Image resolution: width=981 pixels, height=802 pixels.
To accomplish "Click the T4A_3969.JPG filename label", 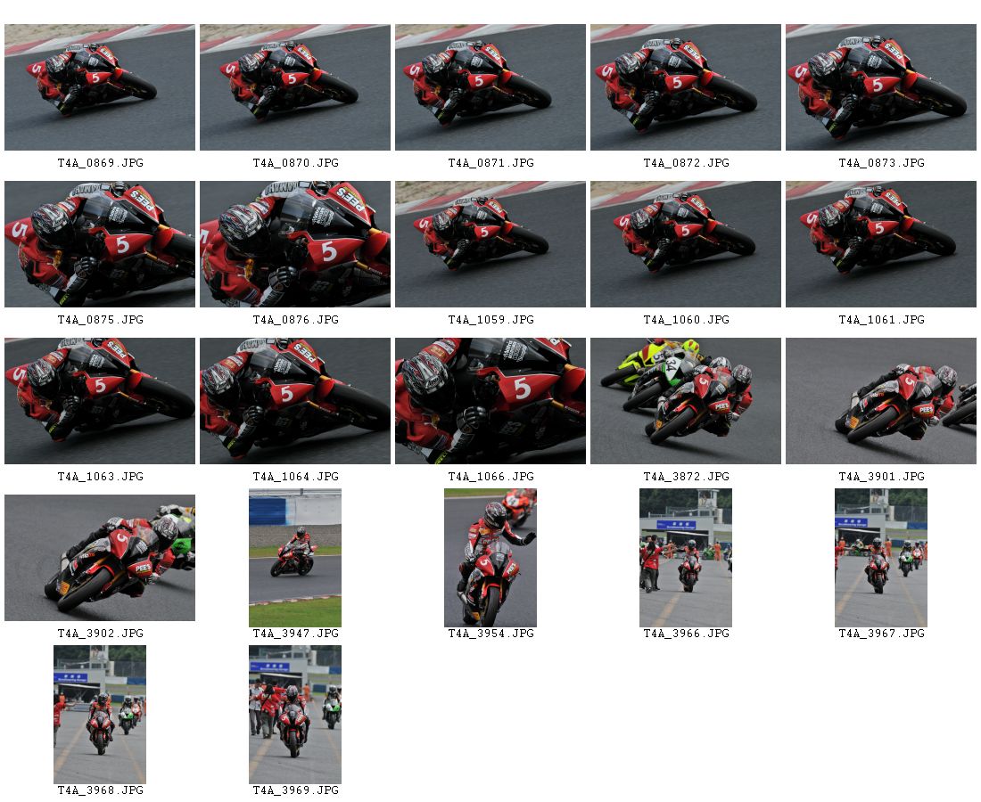I will pyautogui.click(x=295, y=790).
